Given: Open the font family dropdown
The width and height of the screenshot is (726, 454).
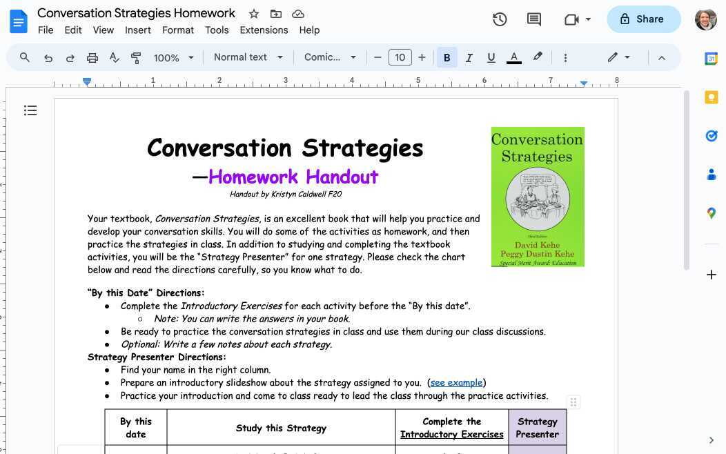Looking at the screenshot, I should pyautogui.click(x=330, y=57).
